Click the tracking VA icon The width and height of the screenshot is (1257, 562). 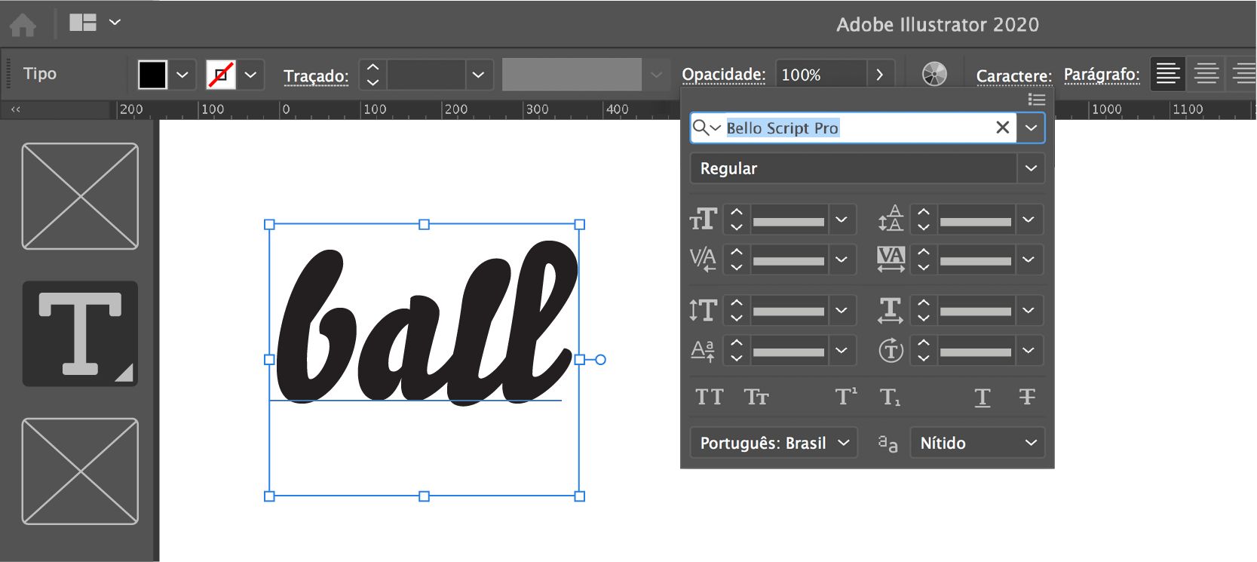[x=891, y=260]
